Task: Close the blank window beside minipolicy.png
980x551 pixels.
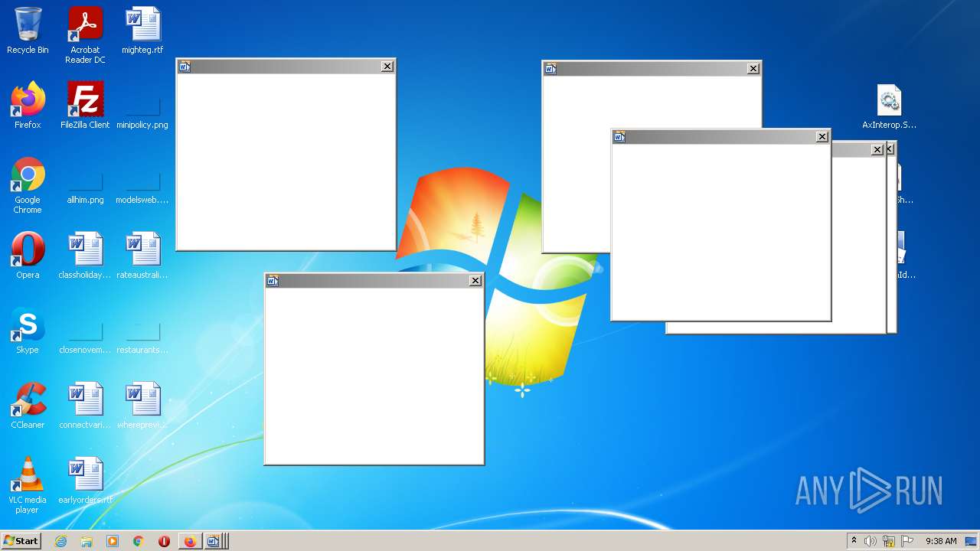Action: tap(387, 67)
